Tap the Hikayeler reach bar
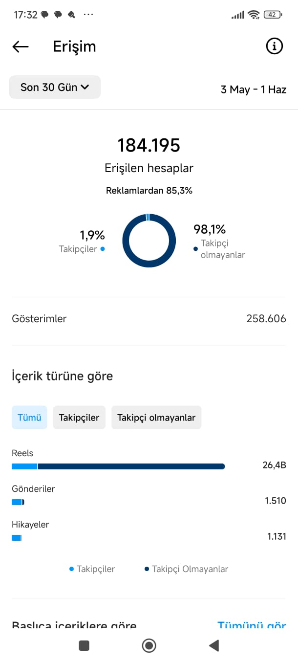The image size is (298, 663). coord(17,538)
